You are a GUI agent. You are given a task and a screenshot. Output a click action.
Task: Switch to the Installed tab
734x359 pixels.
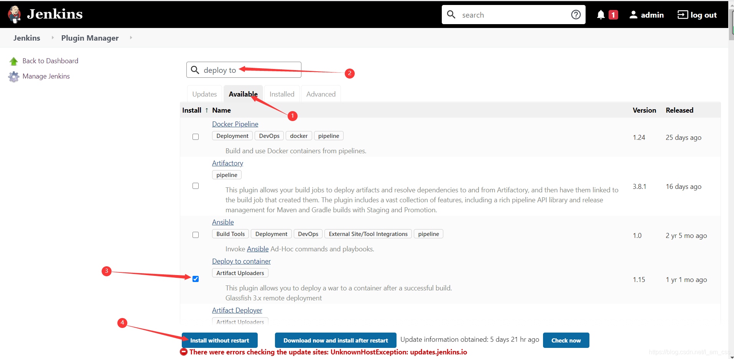coord(282,94)
